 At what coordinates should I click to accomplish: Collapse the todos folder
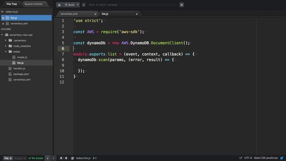(6, 52)
